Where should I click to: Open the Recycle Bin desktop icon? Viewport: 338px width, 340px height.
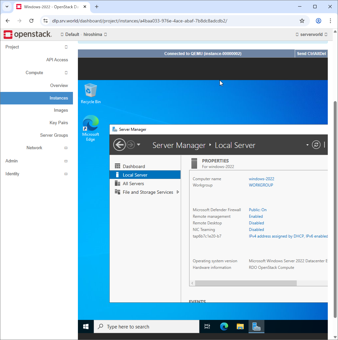[x=90, y=94]
